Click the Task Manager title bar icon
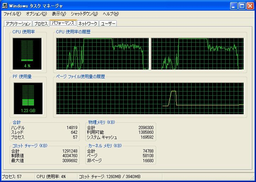Image resolution: width=256 pixels, height=182 pixels. (5, 6)
